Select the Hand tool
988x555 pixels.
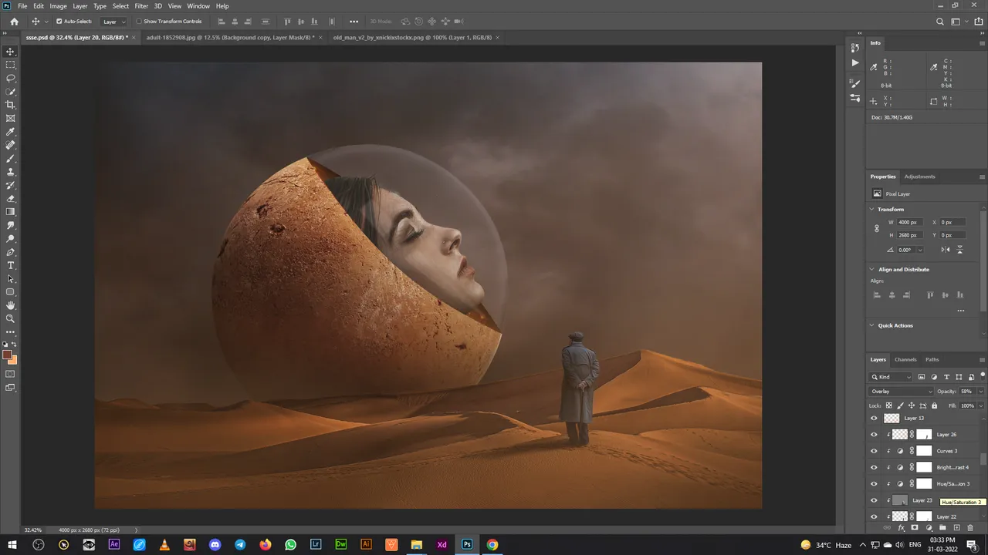(10, 305)
